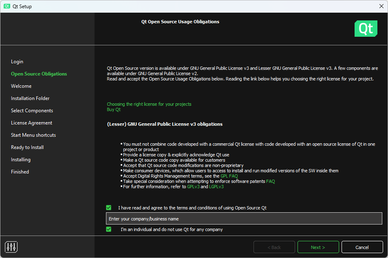Click the GNU General Public License v3 obligations heading

point(165,124)
